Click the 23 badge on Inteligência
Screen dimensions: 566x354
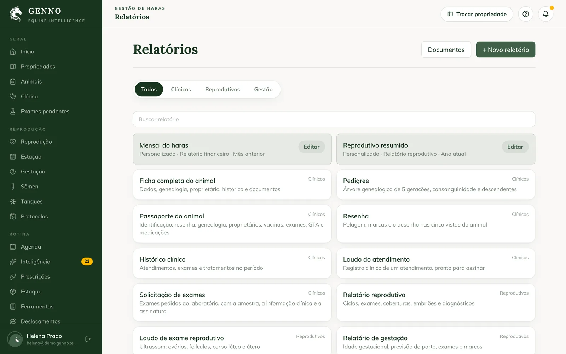[x=87, y=262]
